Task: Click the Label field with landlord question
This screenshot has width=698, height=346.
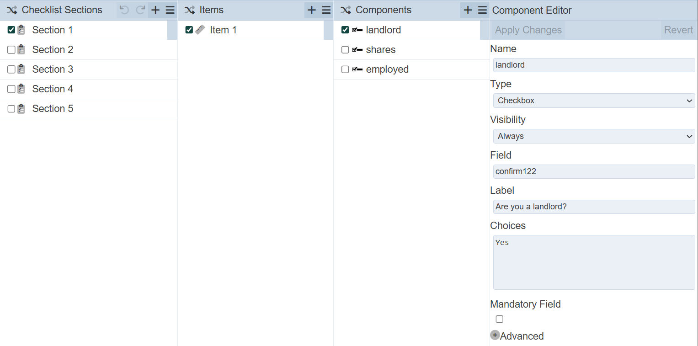Action: (594, 207)
